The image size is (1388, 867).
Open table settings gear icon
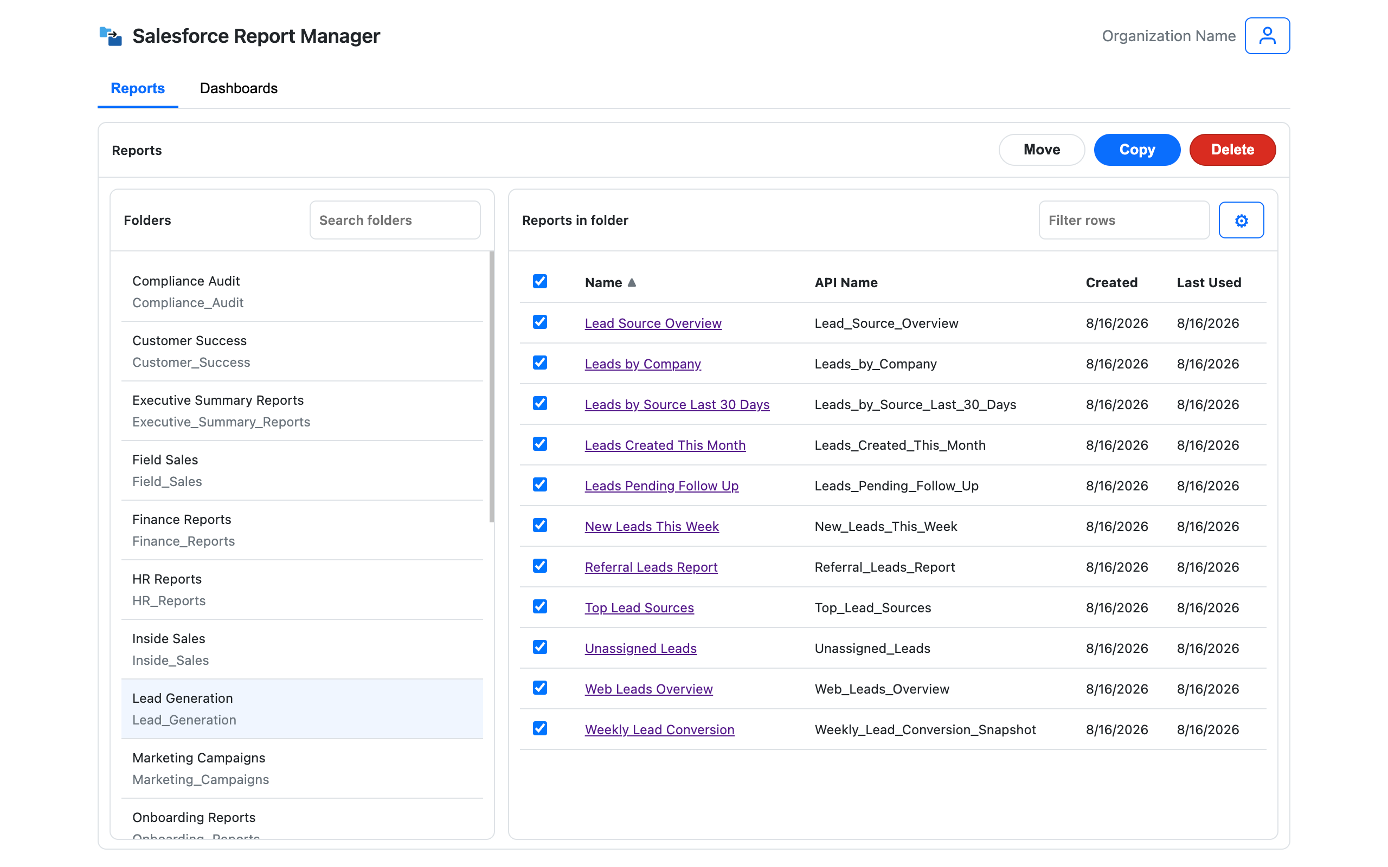click(x=1241, y=220)
